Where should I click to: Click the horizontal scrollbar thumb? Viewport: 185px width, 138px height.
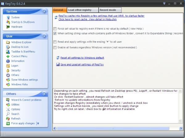coord(113,128)
